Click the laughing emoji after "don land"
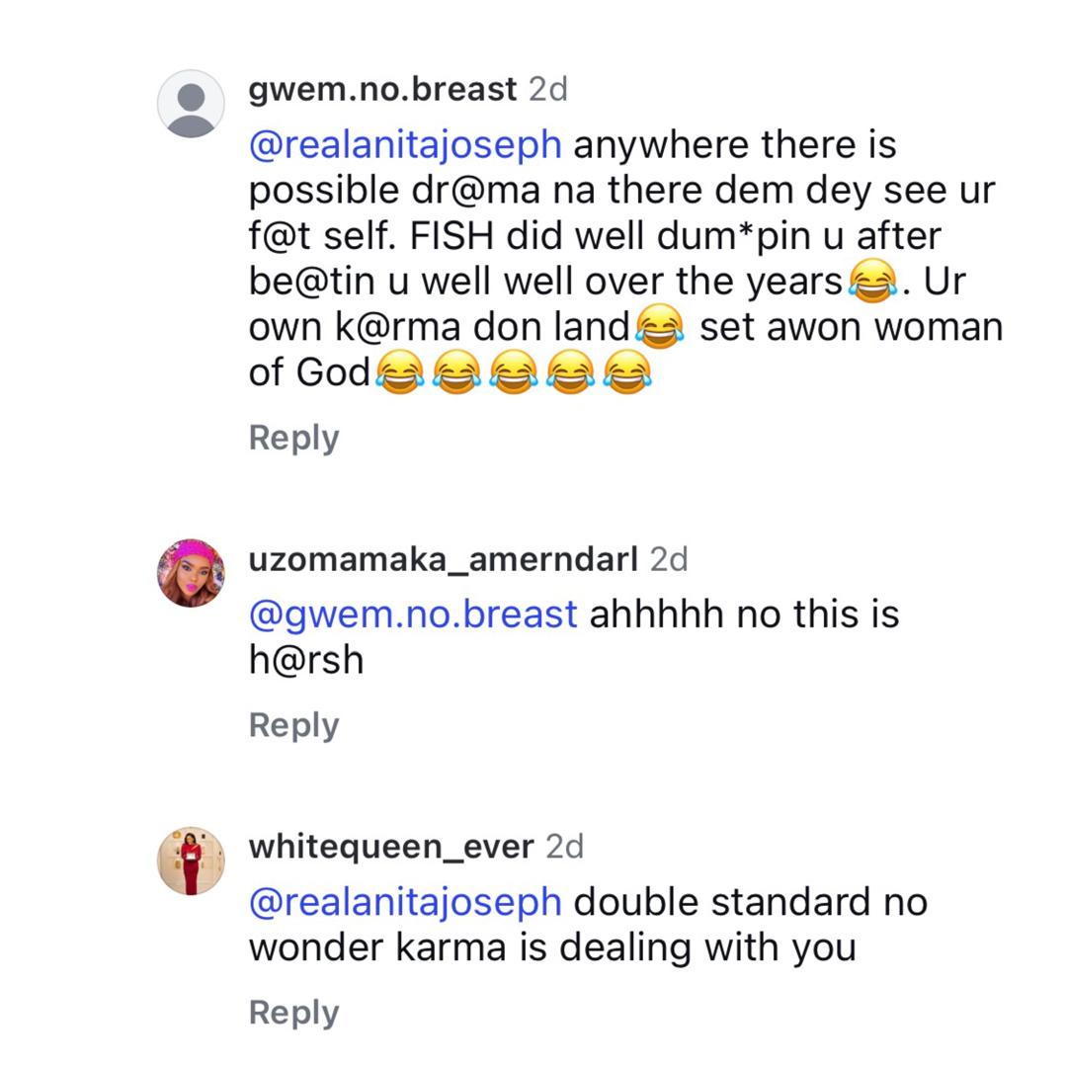Screen dimensions: 1067x1067 coord(660,327)
